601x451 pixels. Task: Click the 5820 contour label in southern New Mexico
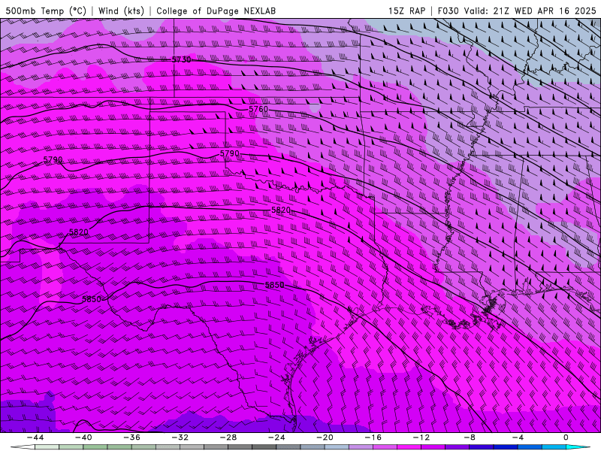pyautogui.click(x=79, y=232)
